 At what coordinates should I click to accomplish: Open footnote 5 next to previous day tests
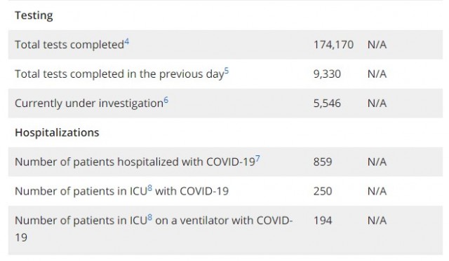[226, 71]
